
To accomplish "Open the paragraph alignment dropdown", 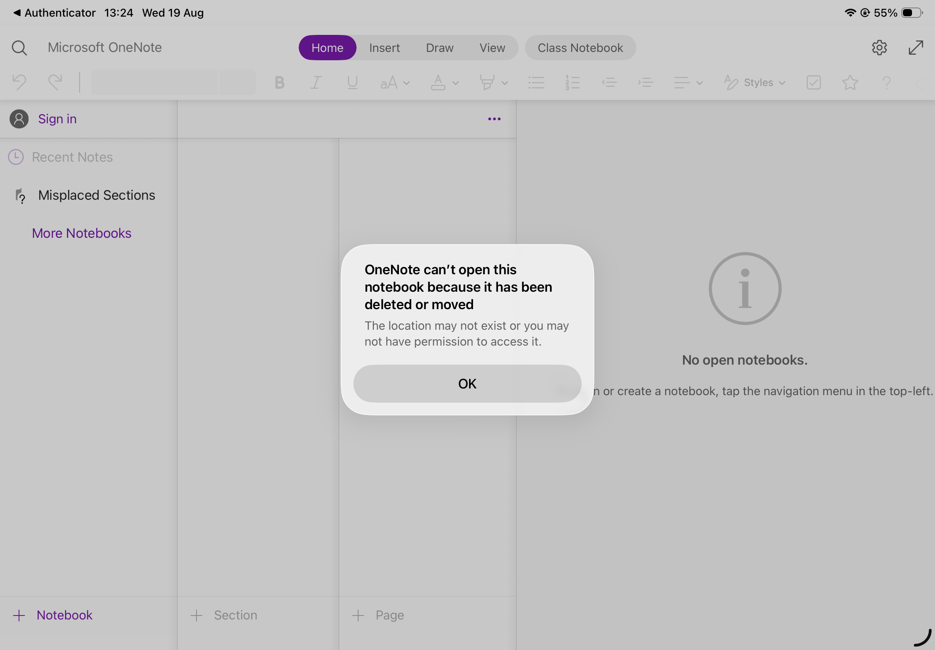I will tap(688, 83).
